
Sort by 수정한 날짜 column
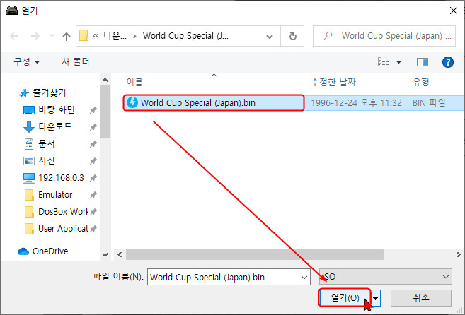(333, 82)
